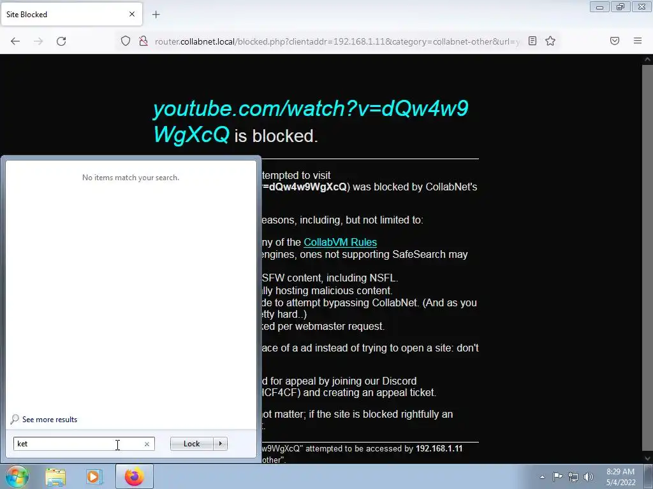Click the vertical scrollbar thumb
This screenshot has height=489, width=653.
647,258
